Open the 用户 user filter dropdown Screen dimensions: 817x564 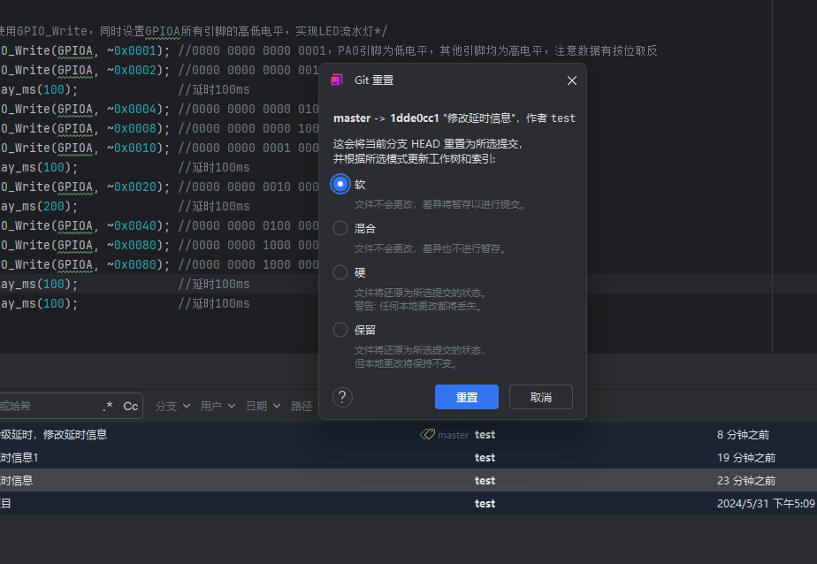tap(218, 406)
